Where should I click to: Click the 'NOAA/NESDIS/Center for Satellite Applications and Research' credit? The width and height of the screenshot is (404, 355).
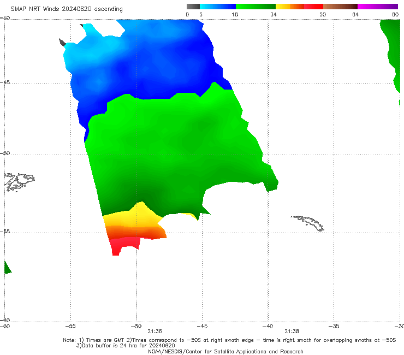[225, 352]
